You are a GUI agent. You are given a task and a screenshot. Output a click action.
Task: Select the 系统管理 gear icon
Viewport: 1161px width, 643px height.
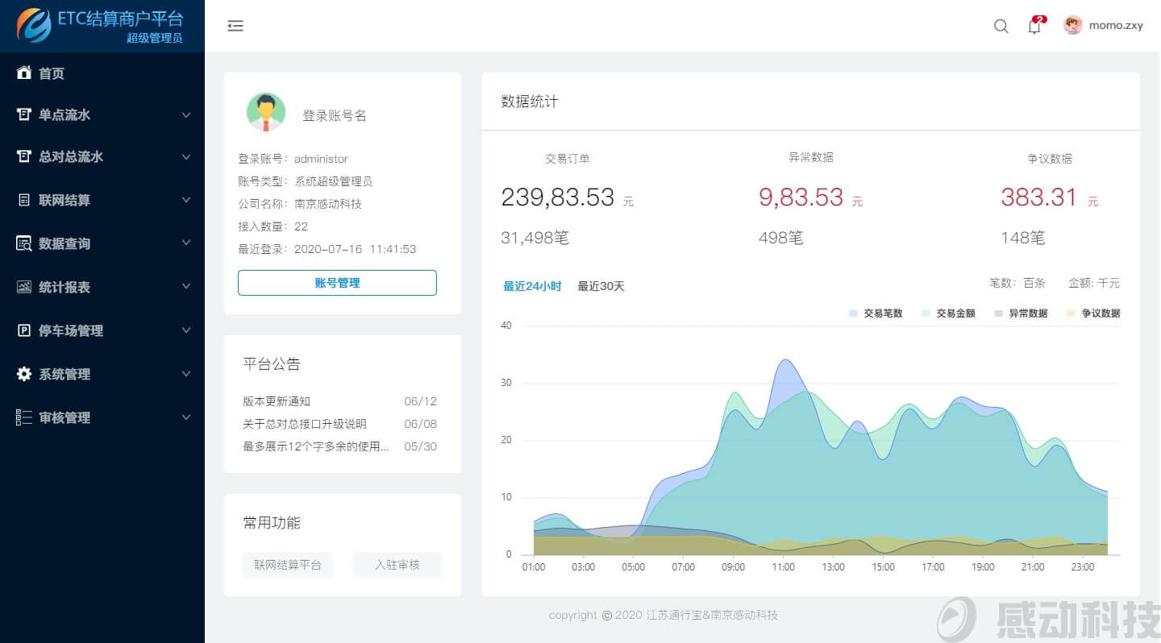point(24,374)
